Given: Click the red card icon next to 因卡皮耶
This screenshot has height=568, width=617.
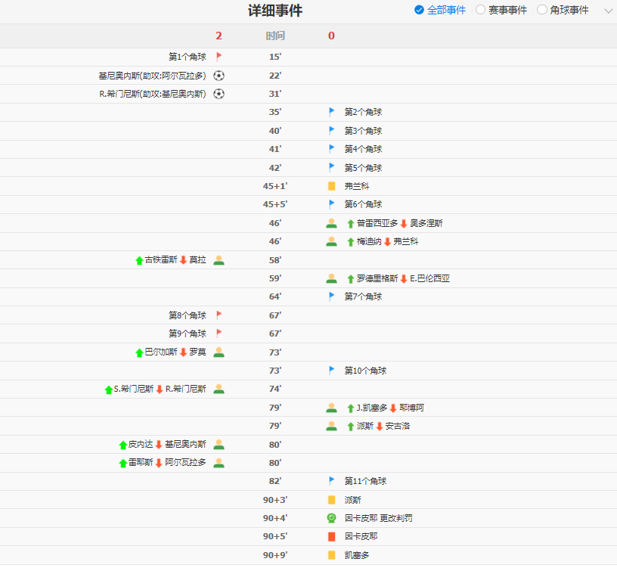Looking at the screenshot, I should click(x=331, y=536).
